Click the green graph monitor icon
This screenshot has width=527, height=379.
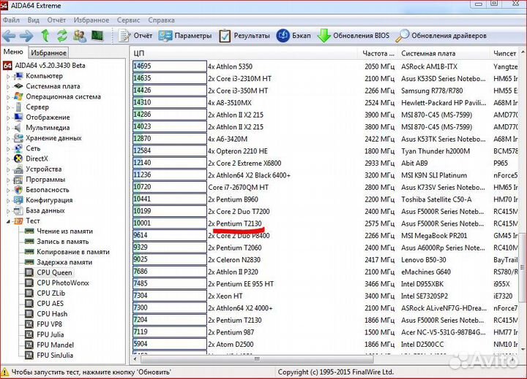coord(97,36)
